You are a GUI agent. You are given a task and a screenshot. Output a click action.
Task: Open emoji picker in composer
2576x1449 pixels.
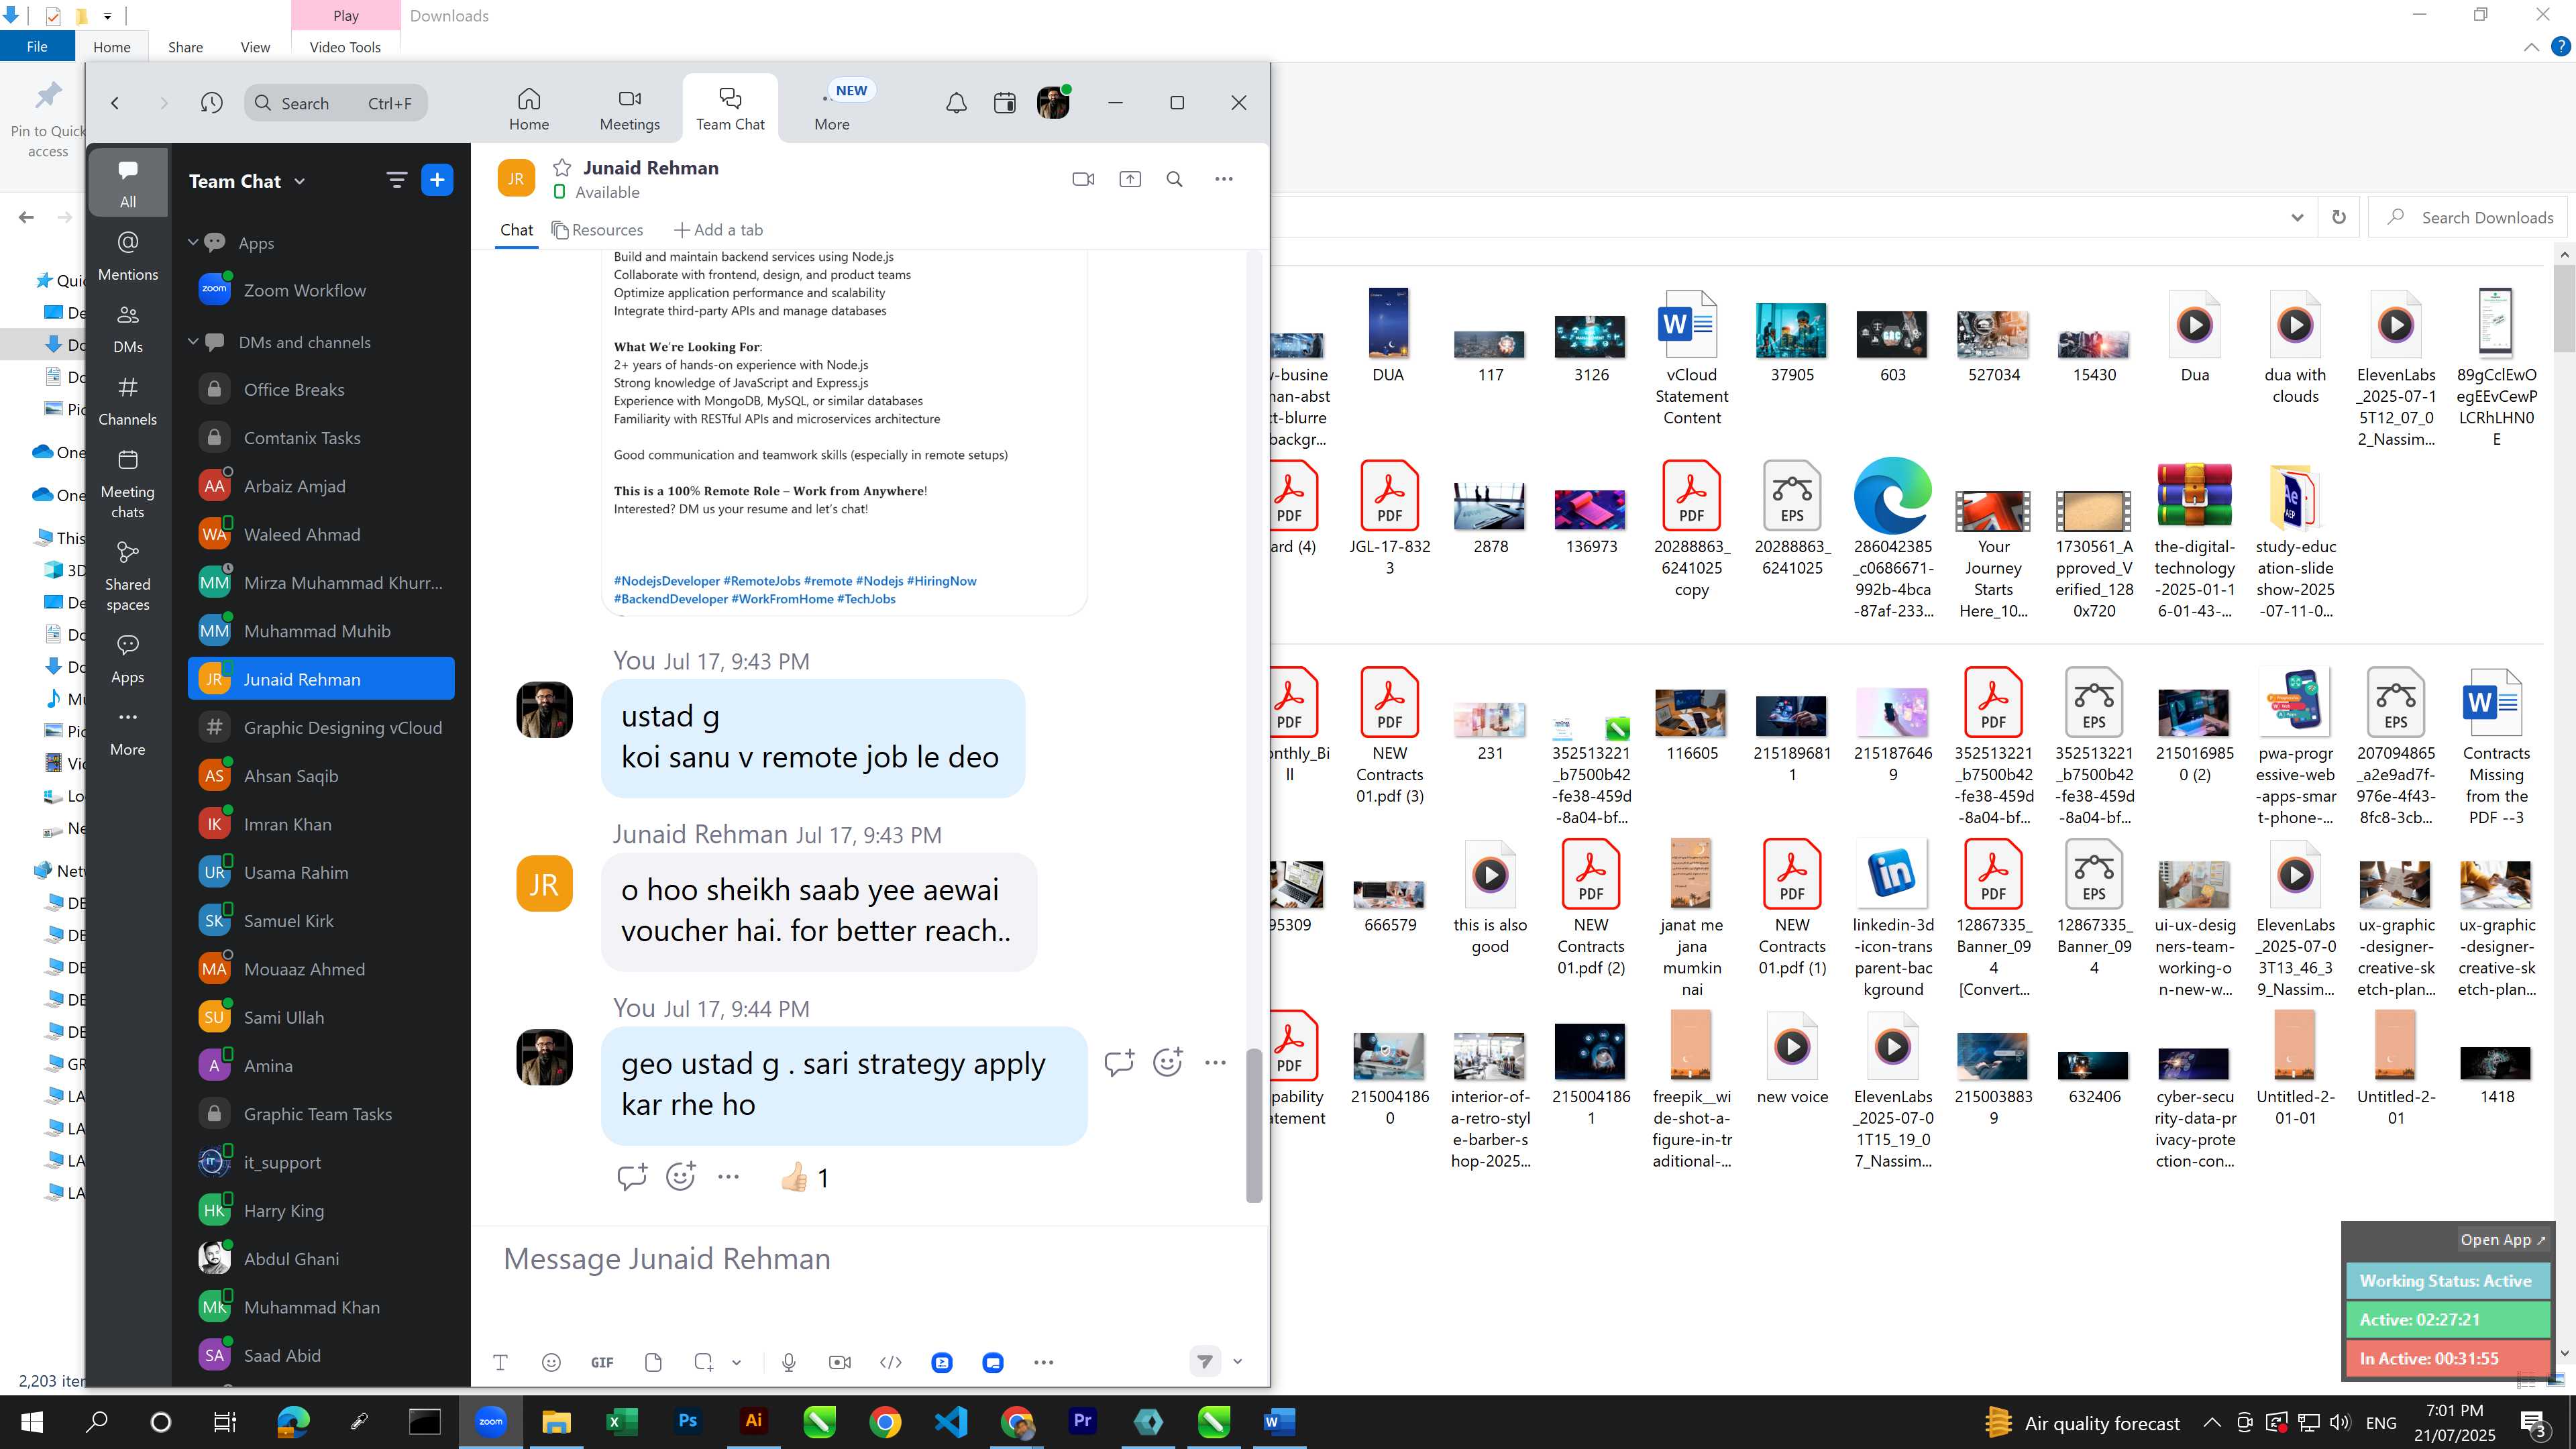pos(551,1362)
